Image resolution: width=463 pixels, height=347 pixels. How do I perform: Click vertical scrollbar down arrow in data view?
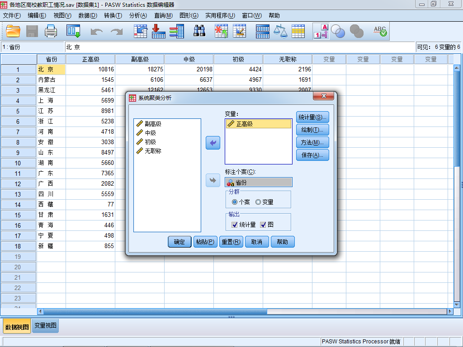[457, 305]
